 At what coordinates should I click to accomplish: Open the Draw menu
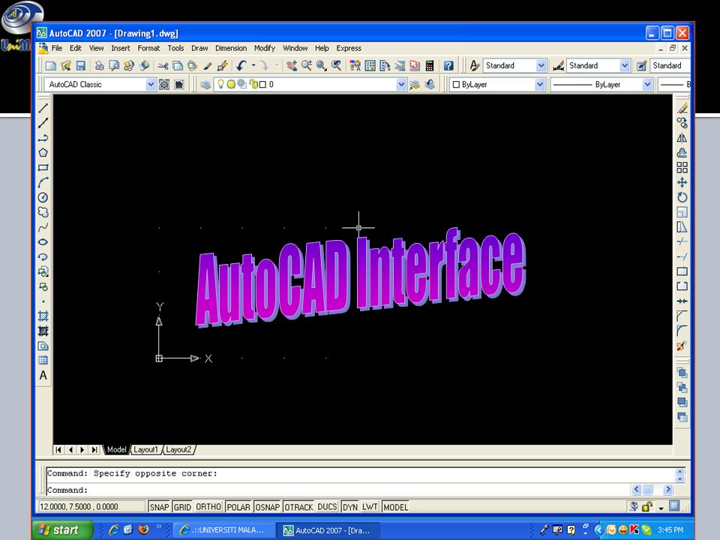click(x=199, y=48)
